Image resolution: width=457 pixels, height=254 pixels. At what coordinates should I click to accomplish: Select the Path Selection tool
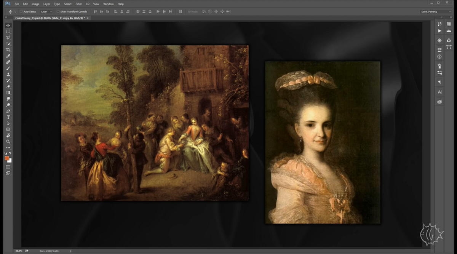click(8, 123)
